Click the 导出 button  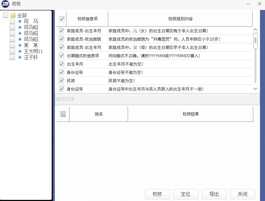click(x=214, y=194)
